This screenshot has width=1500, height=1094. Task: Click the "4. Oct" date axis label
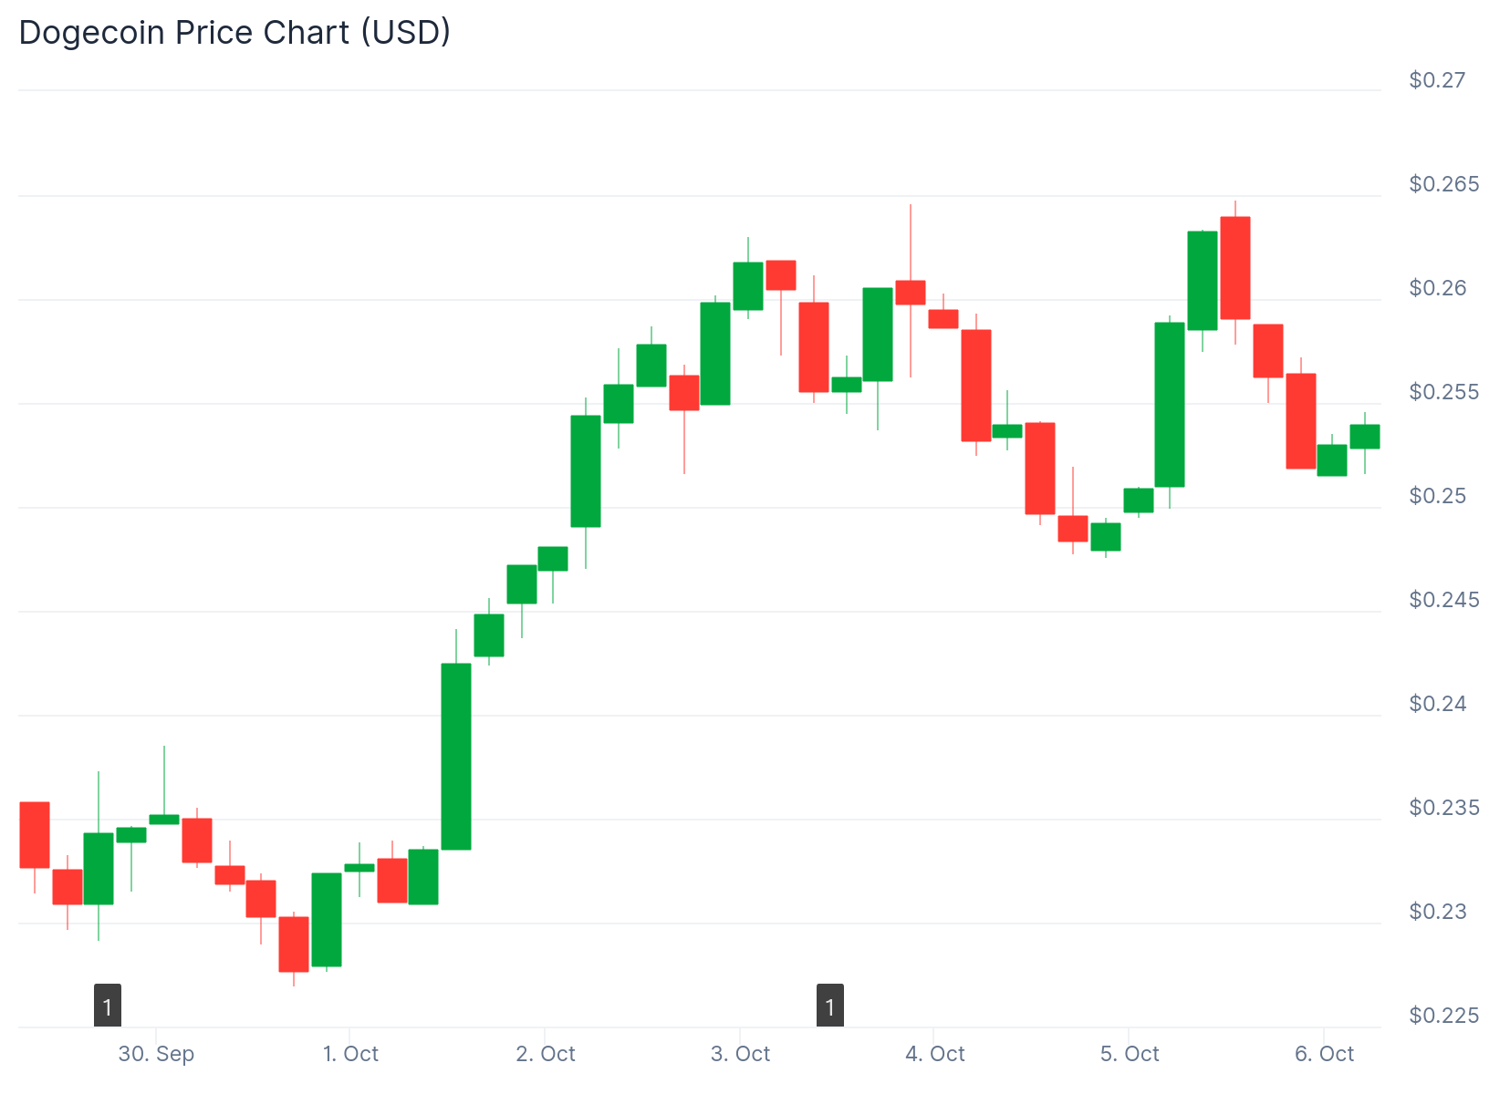pos(934,1054)
